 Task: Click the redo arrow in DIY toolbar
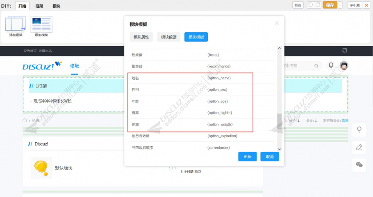318,5
